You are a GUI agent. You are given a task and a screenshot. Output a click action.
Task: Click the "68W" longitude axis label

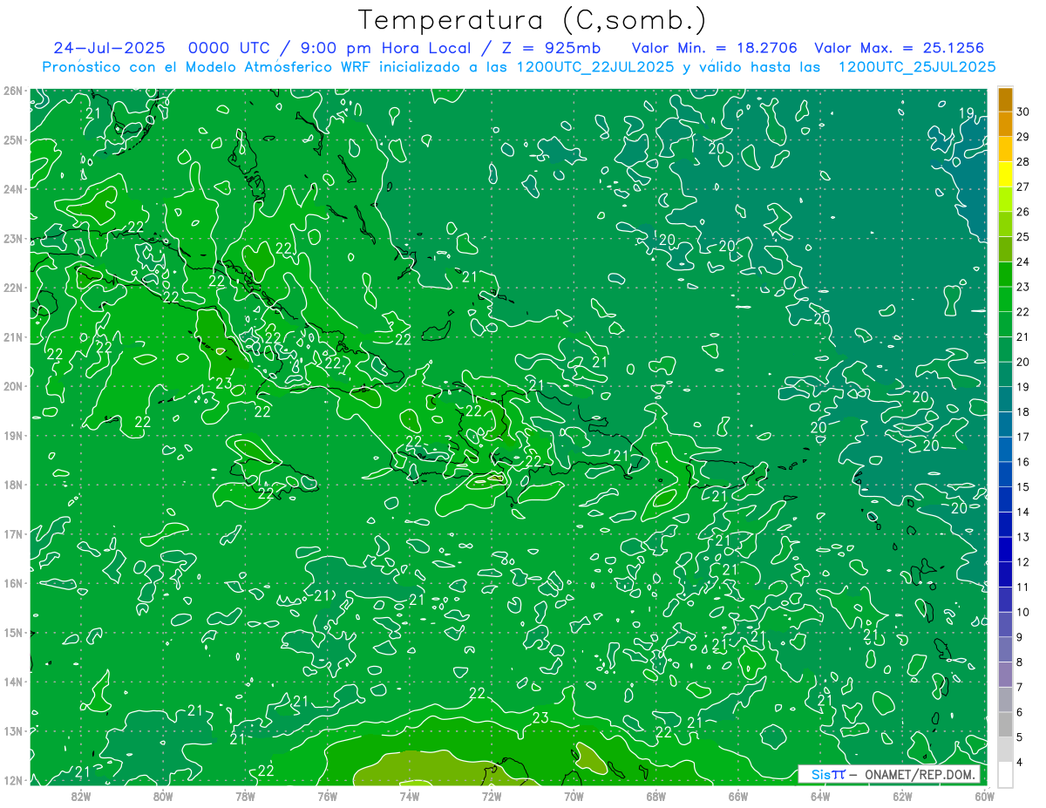(655, 796)
